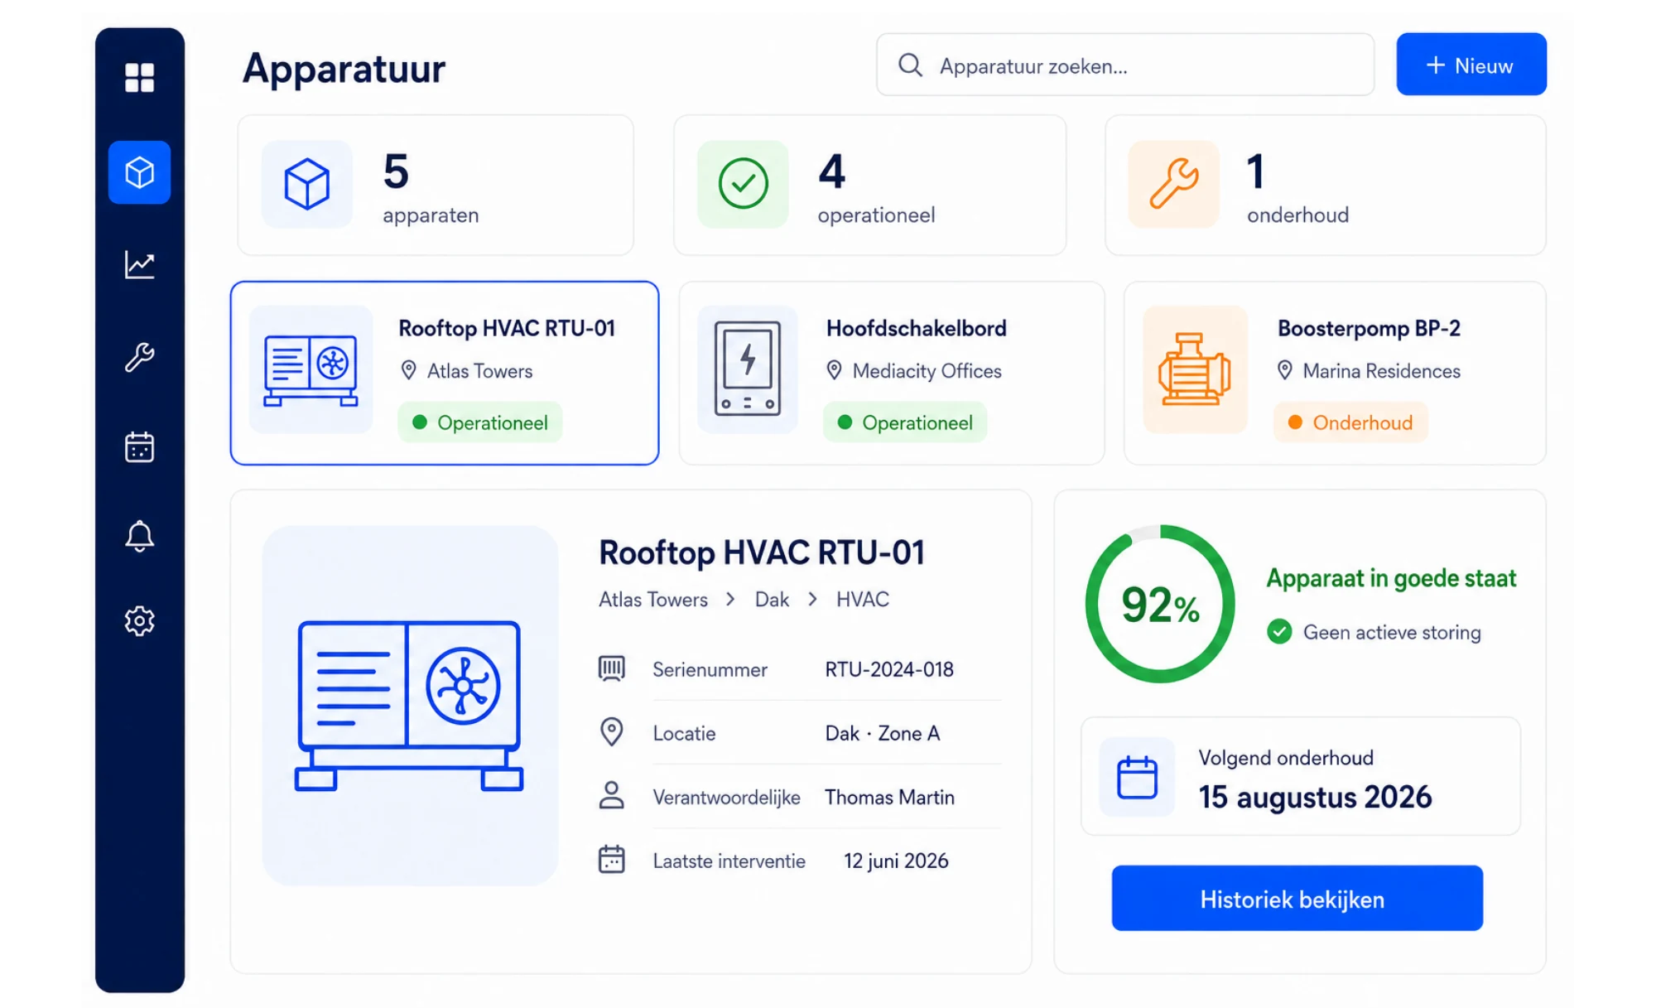Open the dashboard grid icon in sidebar
This screenshot has height=1008, width=1656.
tap(139, 77)
